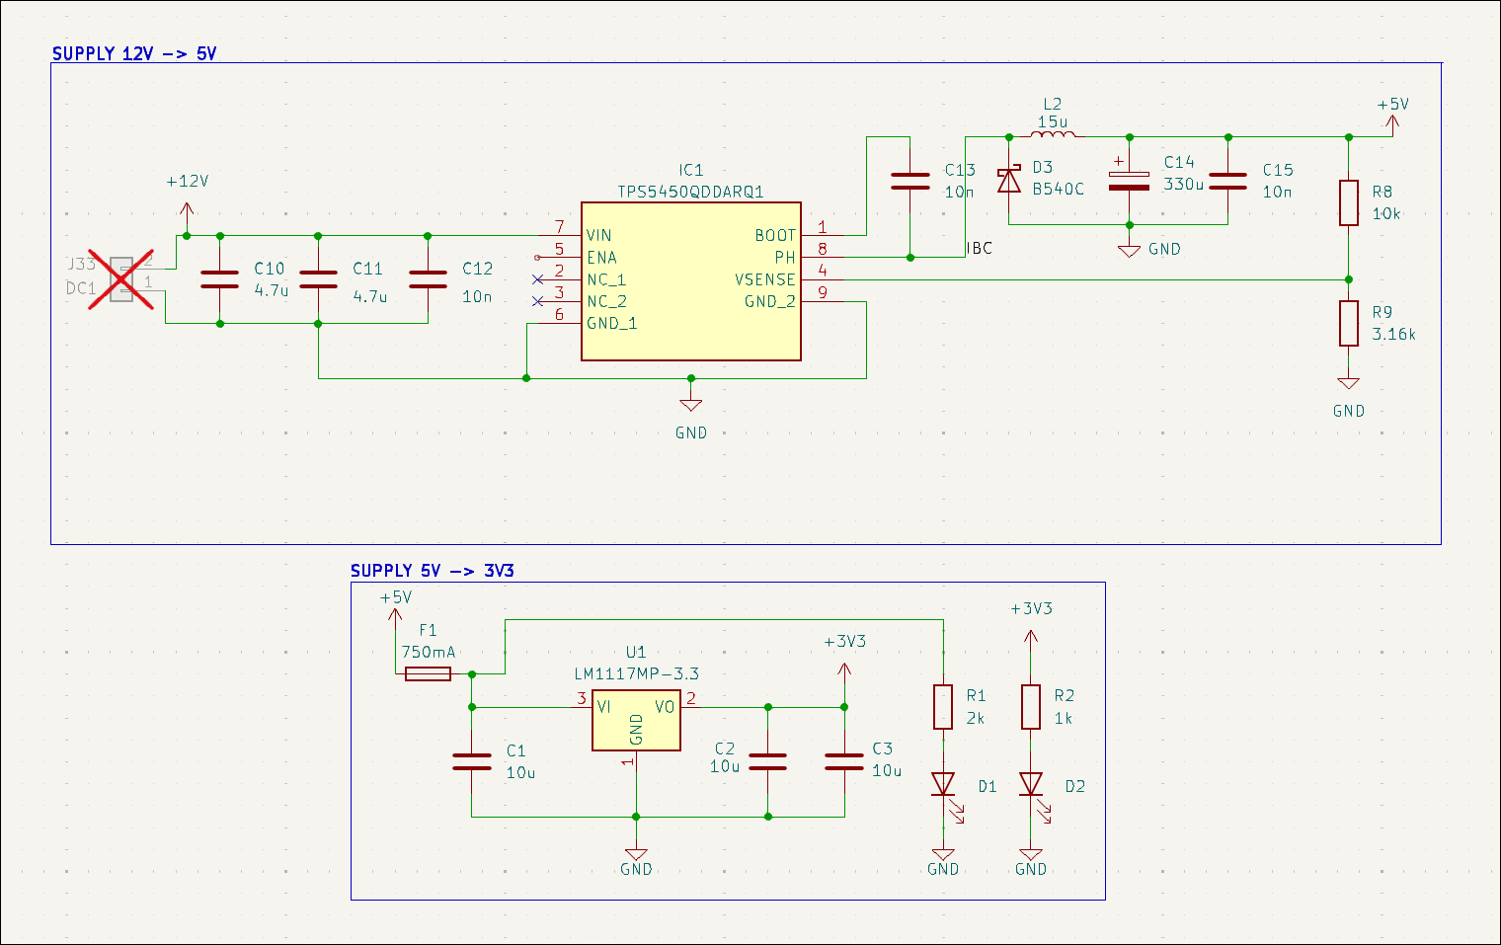Select the +5V power arrow near L2

1392,122
